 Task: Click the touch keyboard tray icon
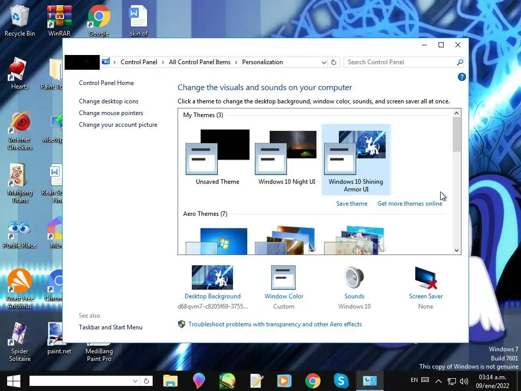(x=425, y=380)
